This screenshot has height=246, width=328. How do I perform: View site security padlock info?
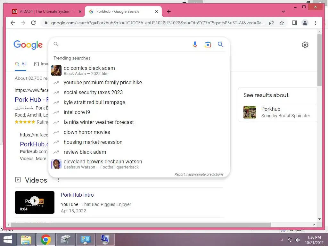tap(46, 23)
